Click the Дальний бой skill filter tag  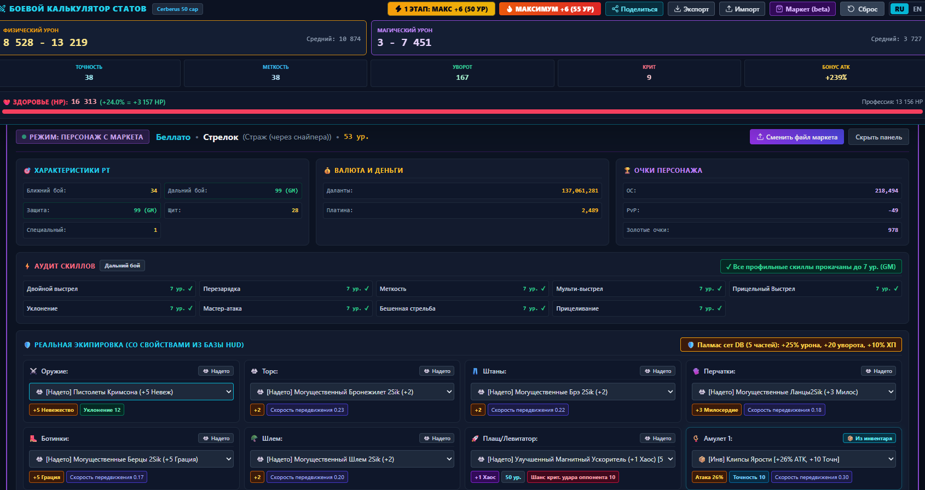(x=123, y=266)
